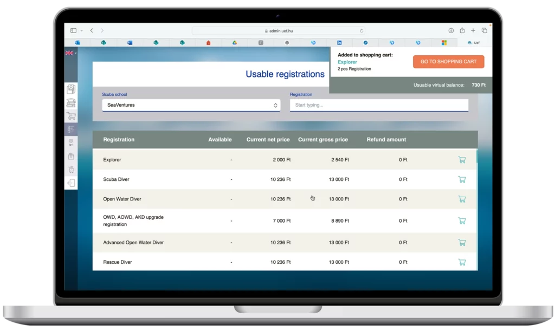Open the shopping cart from sidebar
The image size is (555, 331).
71,116
